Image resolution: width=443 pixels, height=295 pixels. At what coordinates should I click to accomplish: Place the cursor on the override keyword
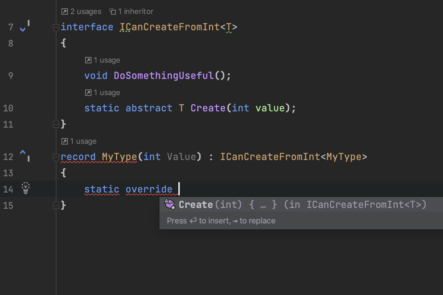click(149, 189)
